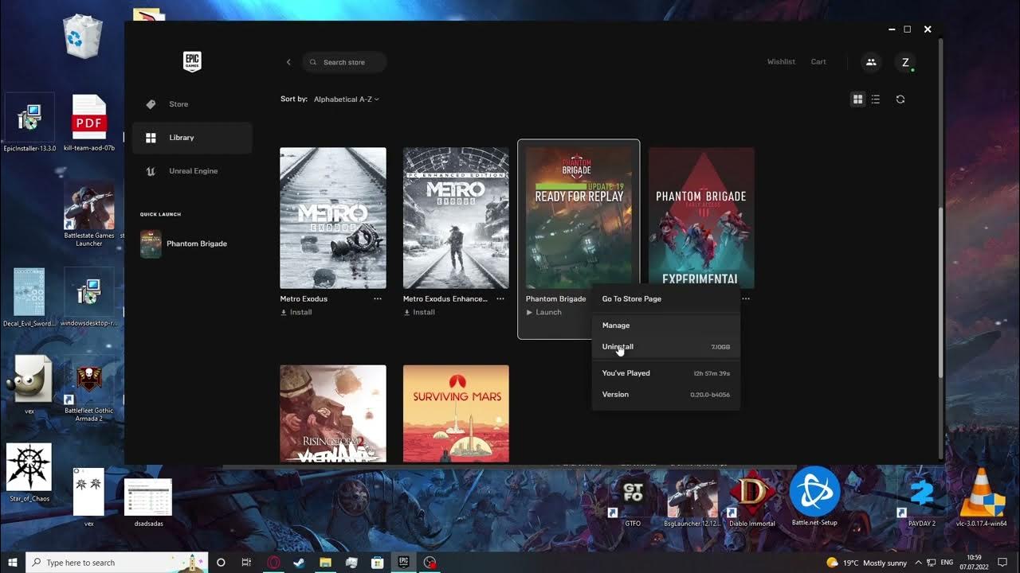Viewport: 1020px width, 573px height.
Task: Open Opera browser from taskbar
Action: click(x=273, y=563)
